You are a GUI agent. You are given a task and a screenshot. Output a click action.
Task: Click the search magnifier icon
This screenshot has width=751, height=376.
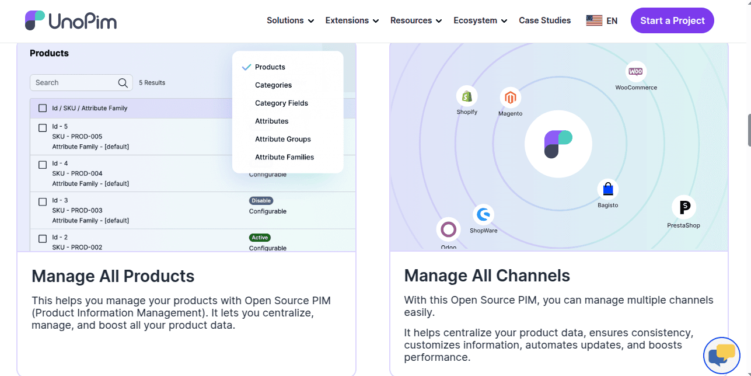coord(123,83)
